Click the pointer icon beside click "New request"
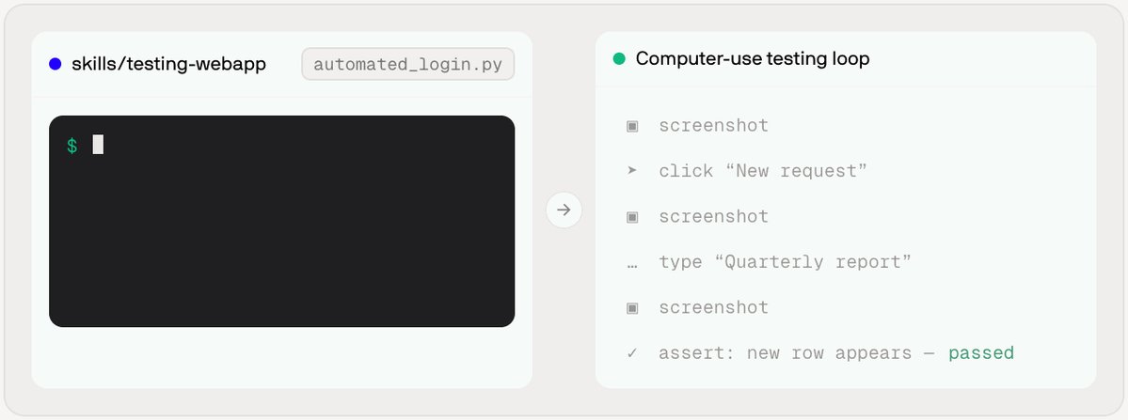This screenshot has width=1128, height=420. pos(632,171)
